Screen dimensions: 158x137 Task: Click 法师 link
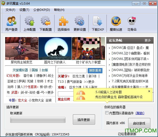(x=10, y=87)
